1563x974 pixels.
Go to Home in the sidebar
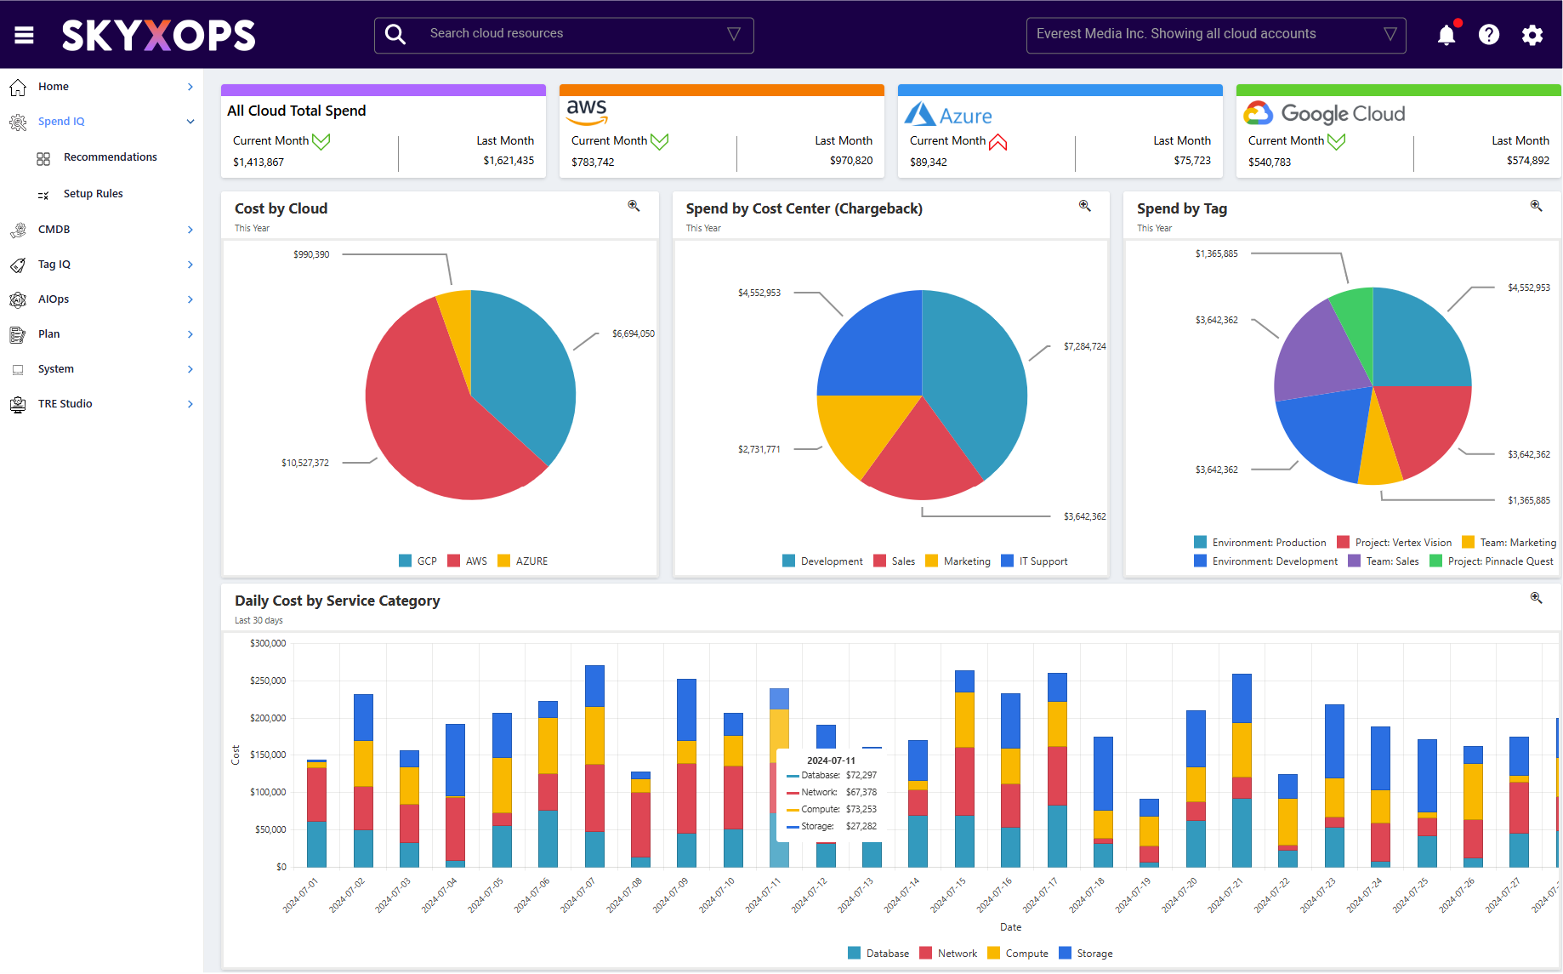[54, 87]
